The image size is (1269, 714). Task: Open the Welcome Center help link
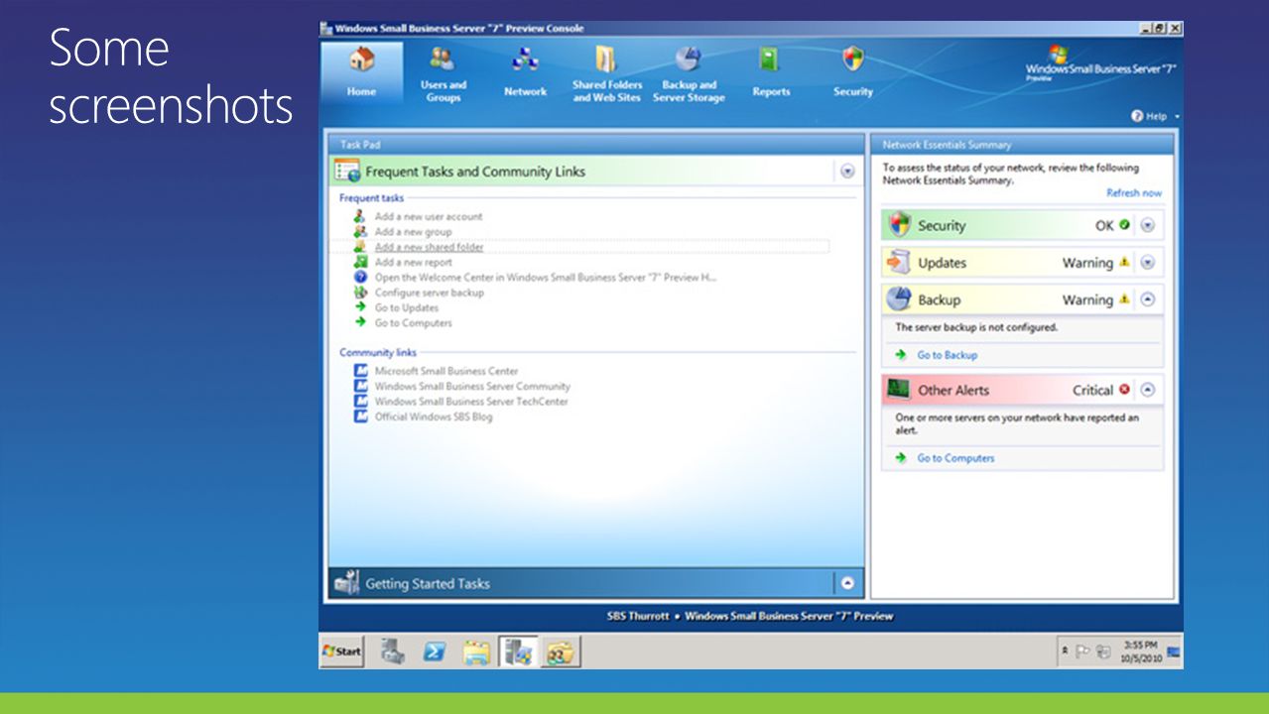(x=545, y=278)
